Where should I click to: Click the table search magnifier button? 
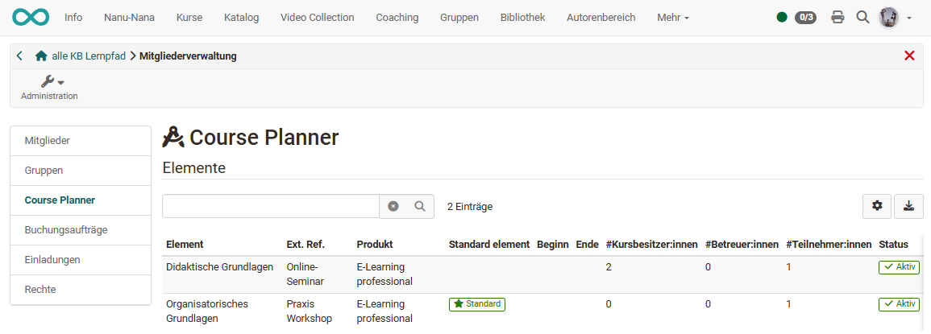(x=420, y=206)
